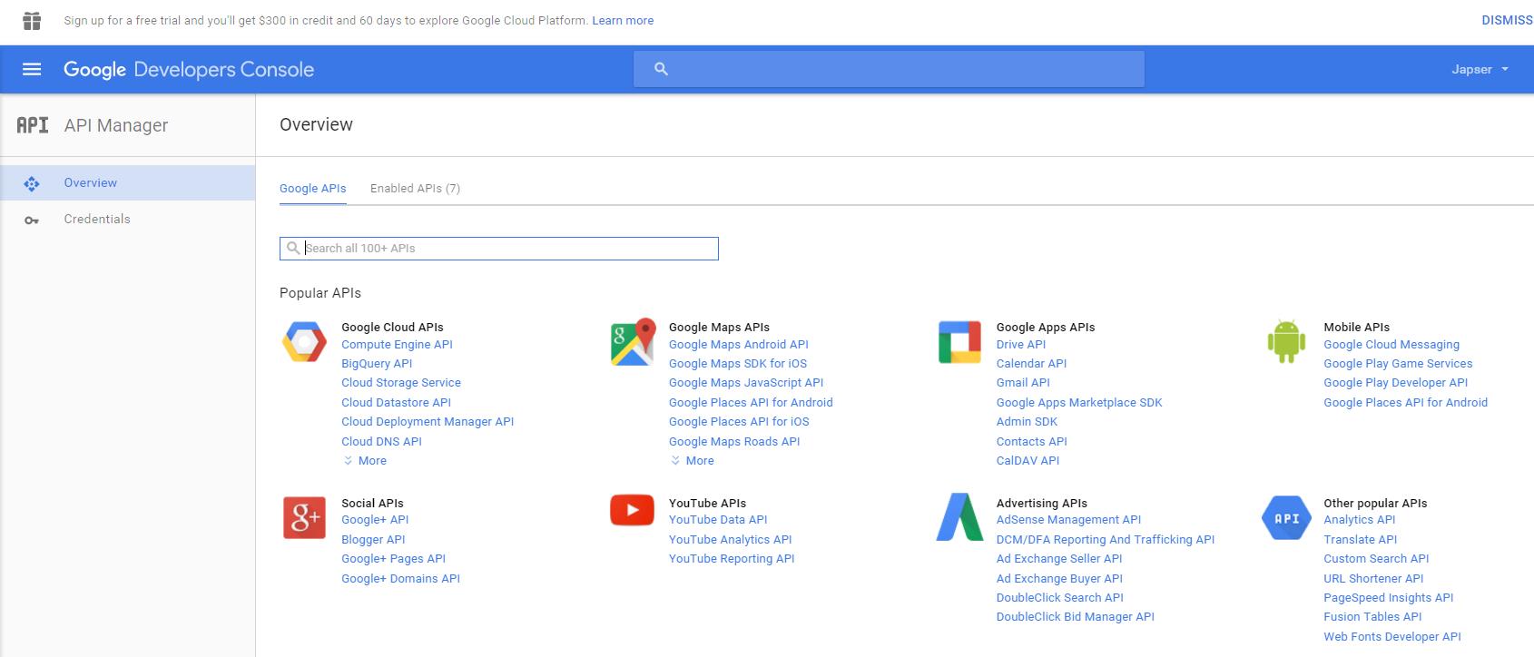Open Google Play Game Services
This screenshot has height=657, width=1534.
(1398, 364)
